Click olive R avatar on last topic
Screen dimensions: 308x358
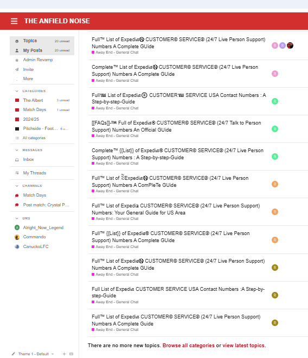tap(275, 323)
